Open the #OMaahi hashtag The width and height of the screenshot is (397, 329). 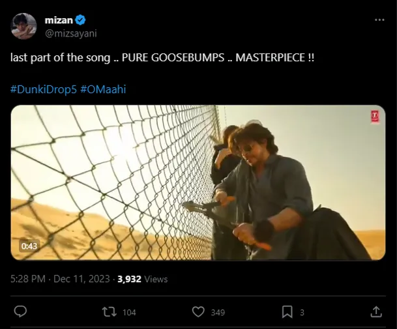103,89
